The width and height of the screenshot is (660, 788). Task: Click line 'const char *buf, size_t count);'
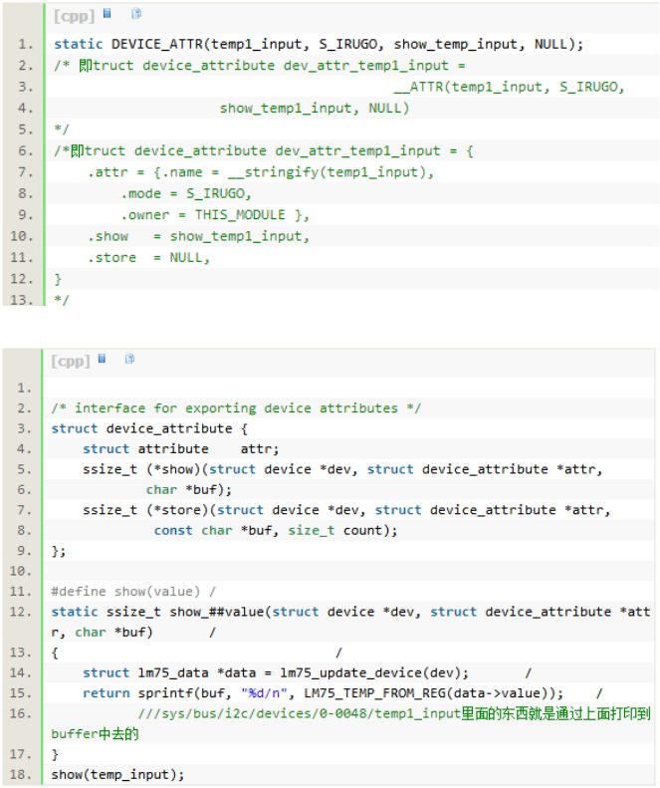pyautogui.click(x=276, y=531)
